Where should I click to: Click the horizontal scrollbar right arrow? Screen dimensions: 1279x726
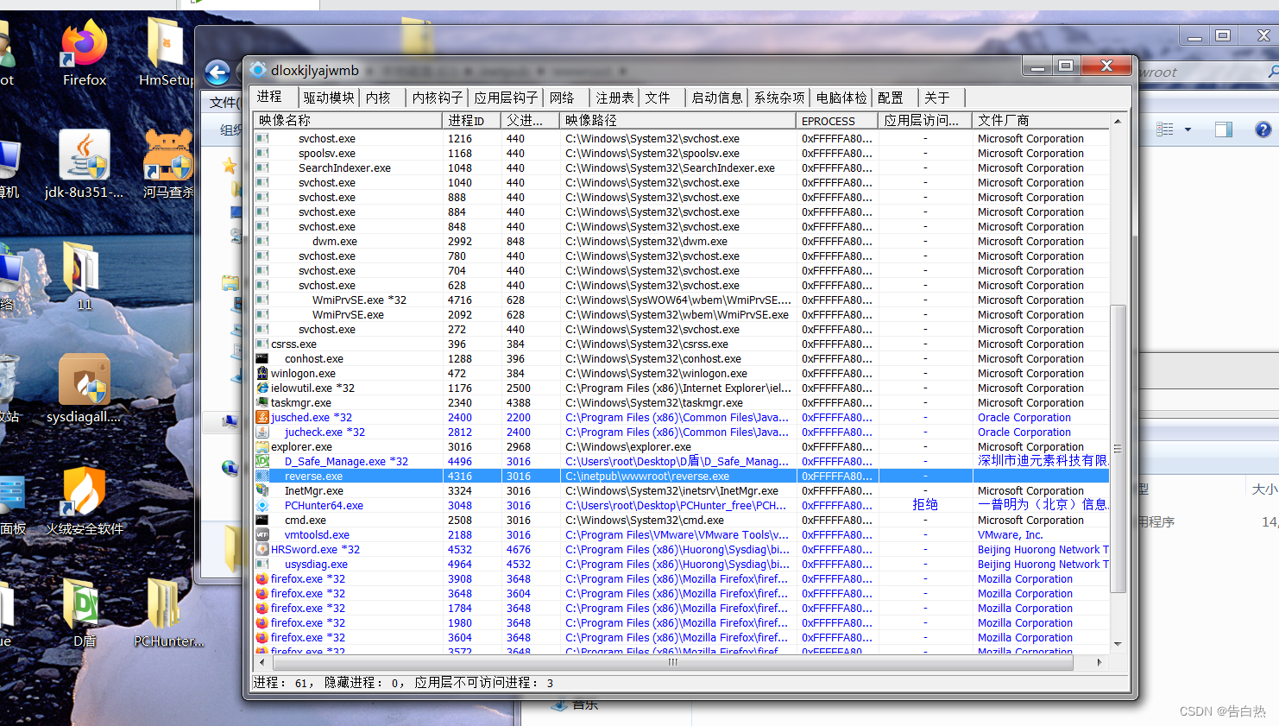coord(1099,662)
